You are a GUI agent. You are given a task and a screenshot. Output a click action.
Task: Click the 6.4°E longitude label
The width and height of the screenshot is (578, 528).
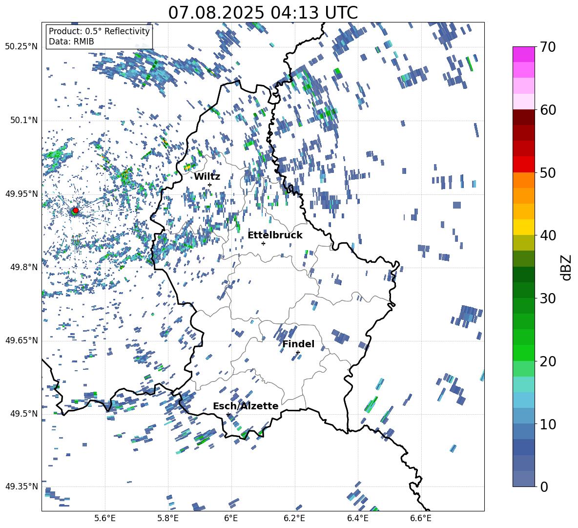tap(357, 518)
